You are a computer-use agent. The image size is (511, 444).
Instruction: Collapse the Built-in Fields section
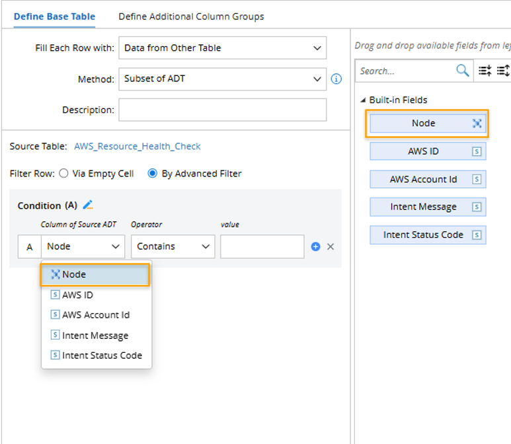[363, 100]
